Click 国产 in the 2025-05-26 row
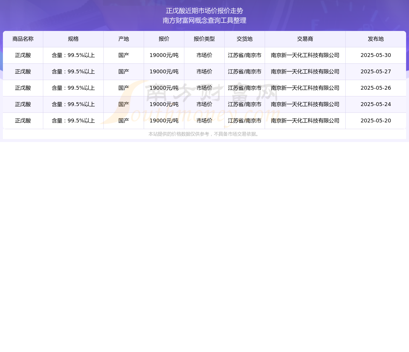 click(124, 88)
